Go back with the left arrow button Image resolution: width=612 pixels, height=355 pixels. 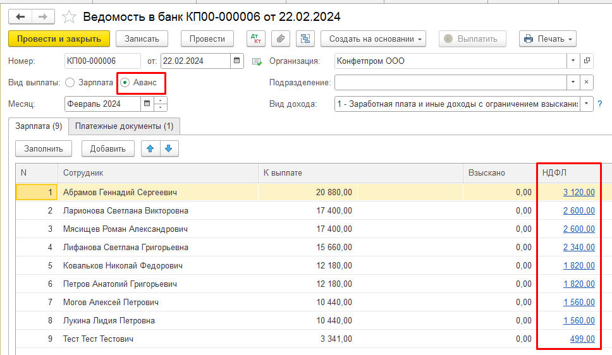[x=20, y=17]
